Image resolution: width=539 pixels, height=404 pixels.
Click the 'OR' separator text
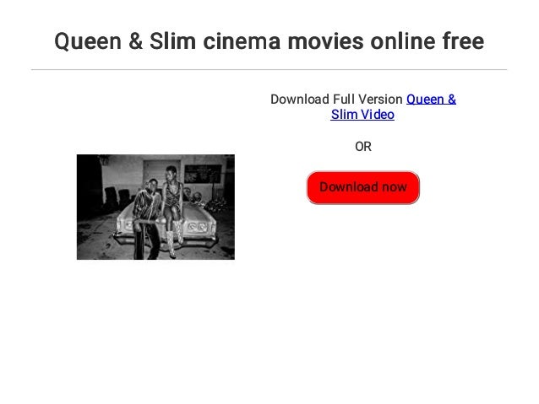point(363,147)
